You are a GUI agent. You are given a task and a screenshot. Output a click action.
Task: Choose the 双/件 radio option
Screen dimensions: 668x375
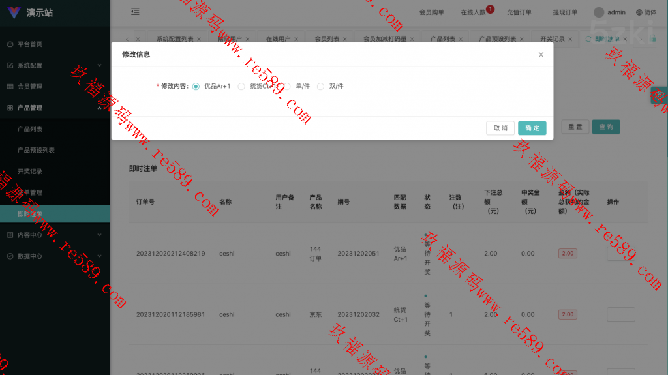point(320,86)
